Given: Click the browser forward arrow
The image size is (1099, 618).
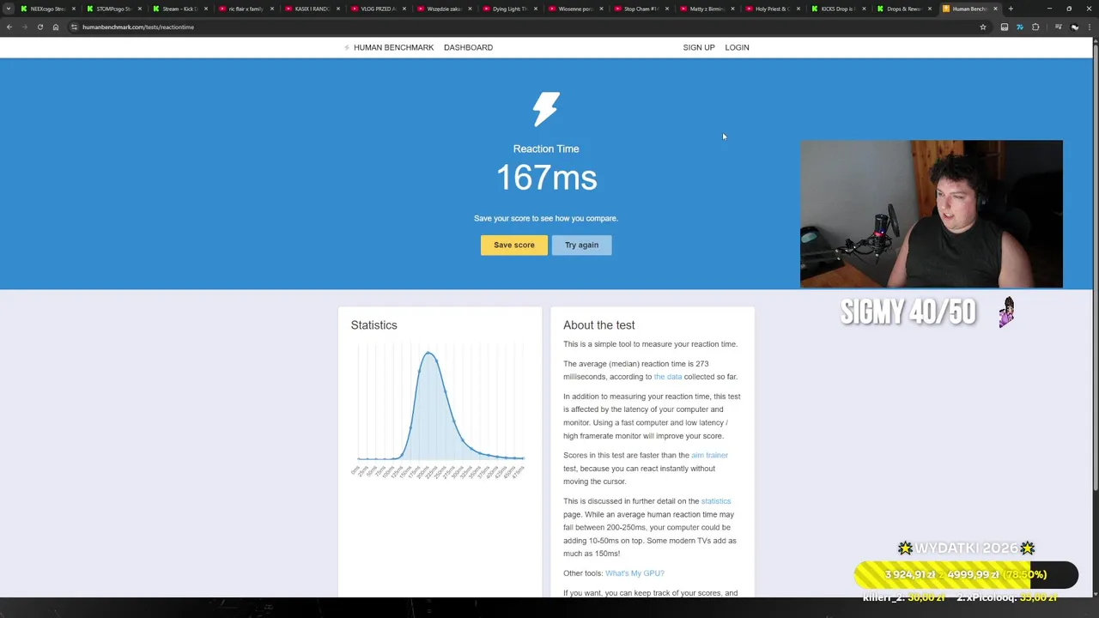Looking at the screenshot, I should pyautogui.click(x=24, y=27).
